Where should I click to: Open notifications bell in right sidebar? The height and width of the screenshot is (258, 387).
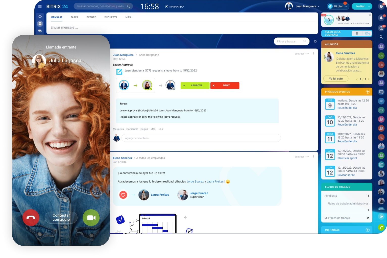click(x=381, y=18)
